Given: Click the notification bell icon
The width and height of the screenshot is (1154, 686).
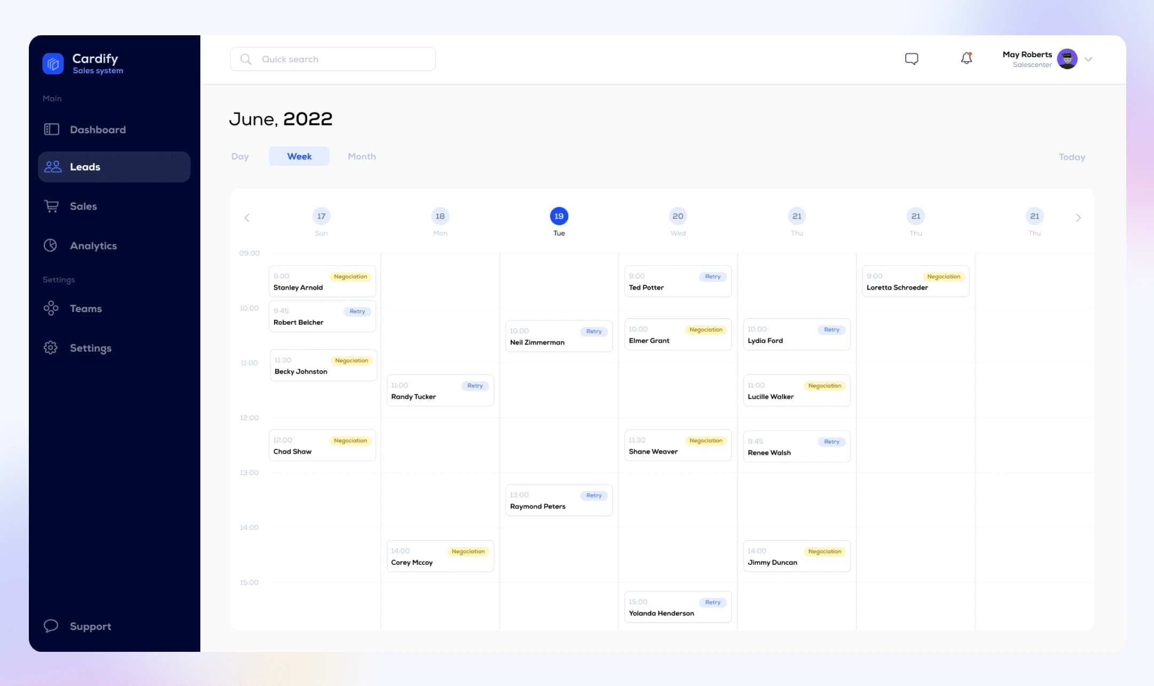Looking at the screenshot, I should coord(966,58).
